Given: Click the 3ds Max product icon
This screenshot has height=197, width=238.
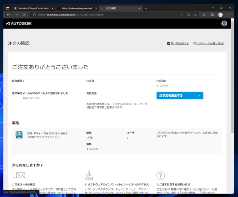Looking at the screenshot, I should point(19,135).
